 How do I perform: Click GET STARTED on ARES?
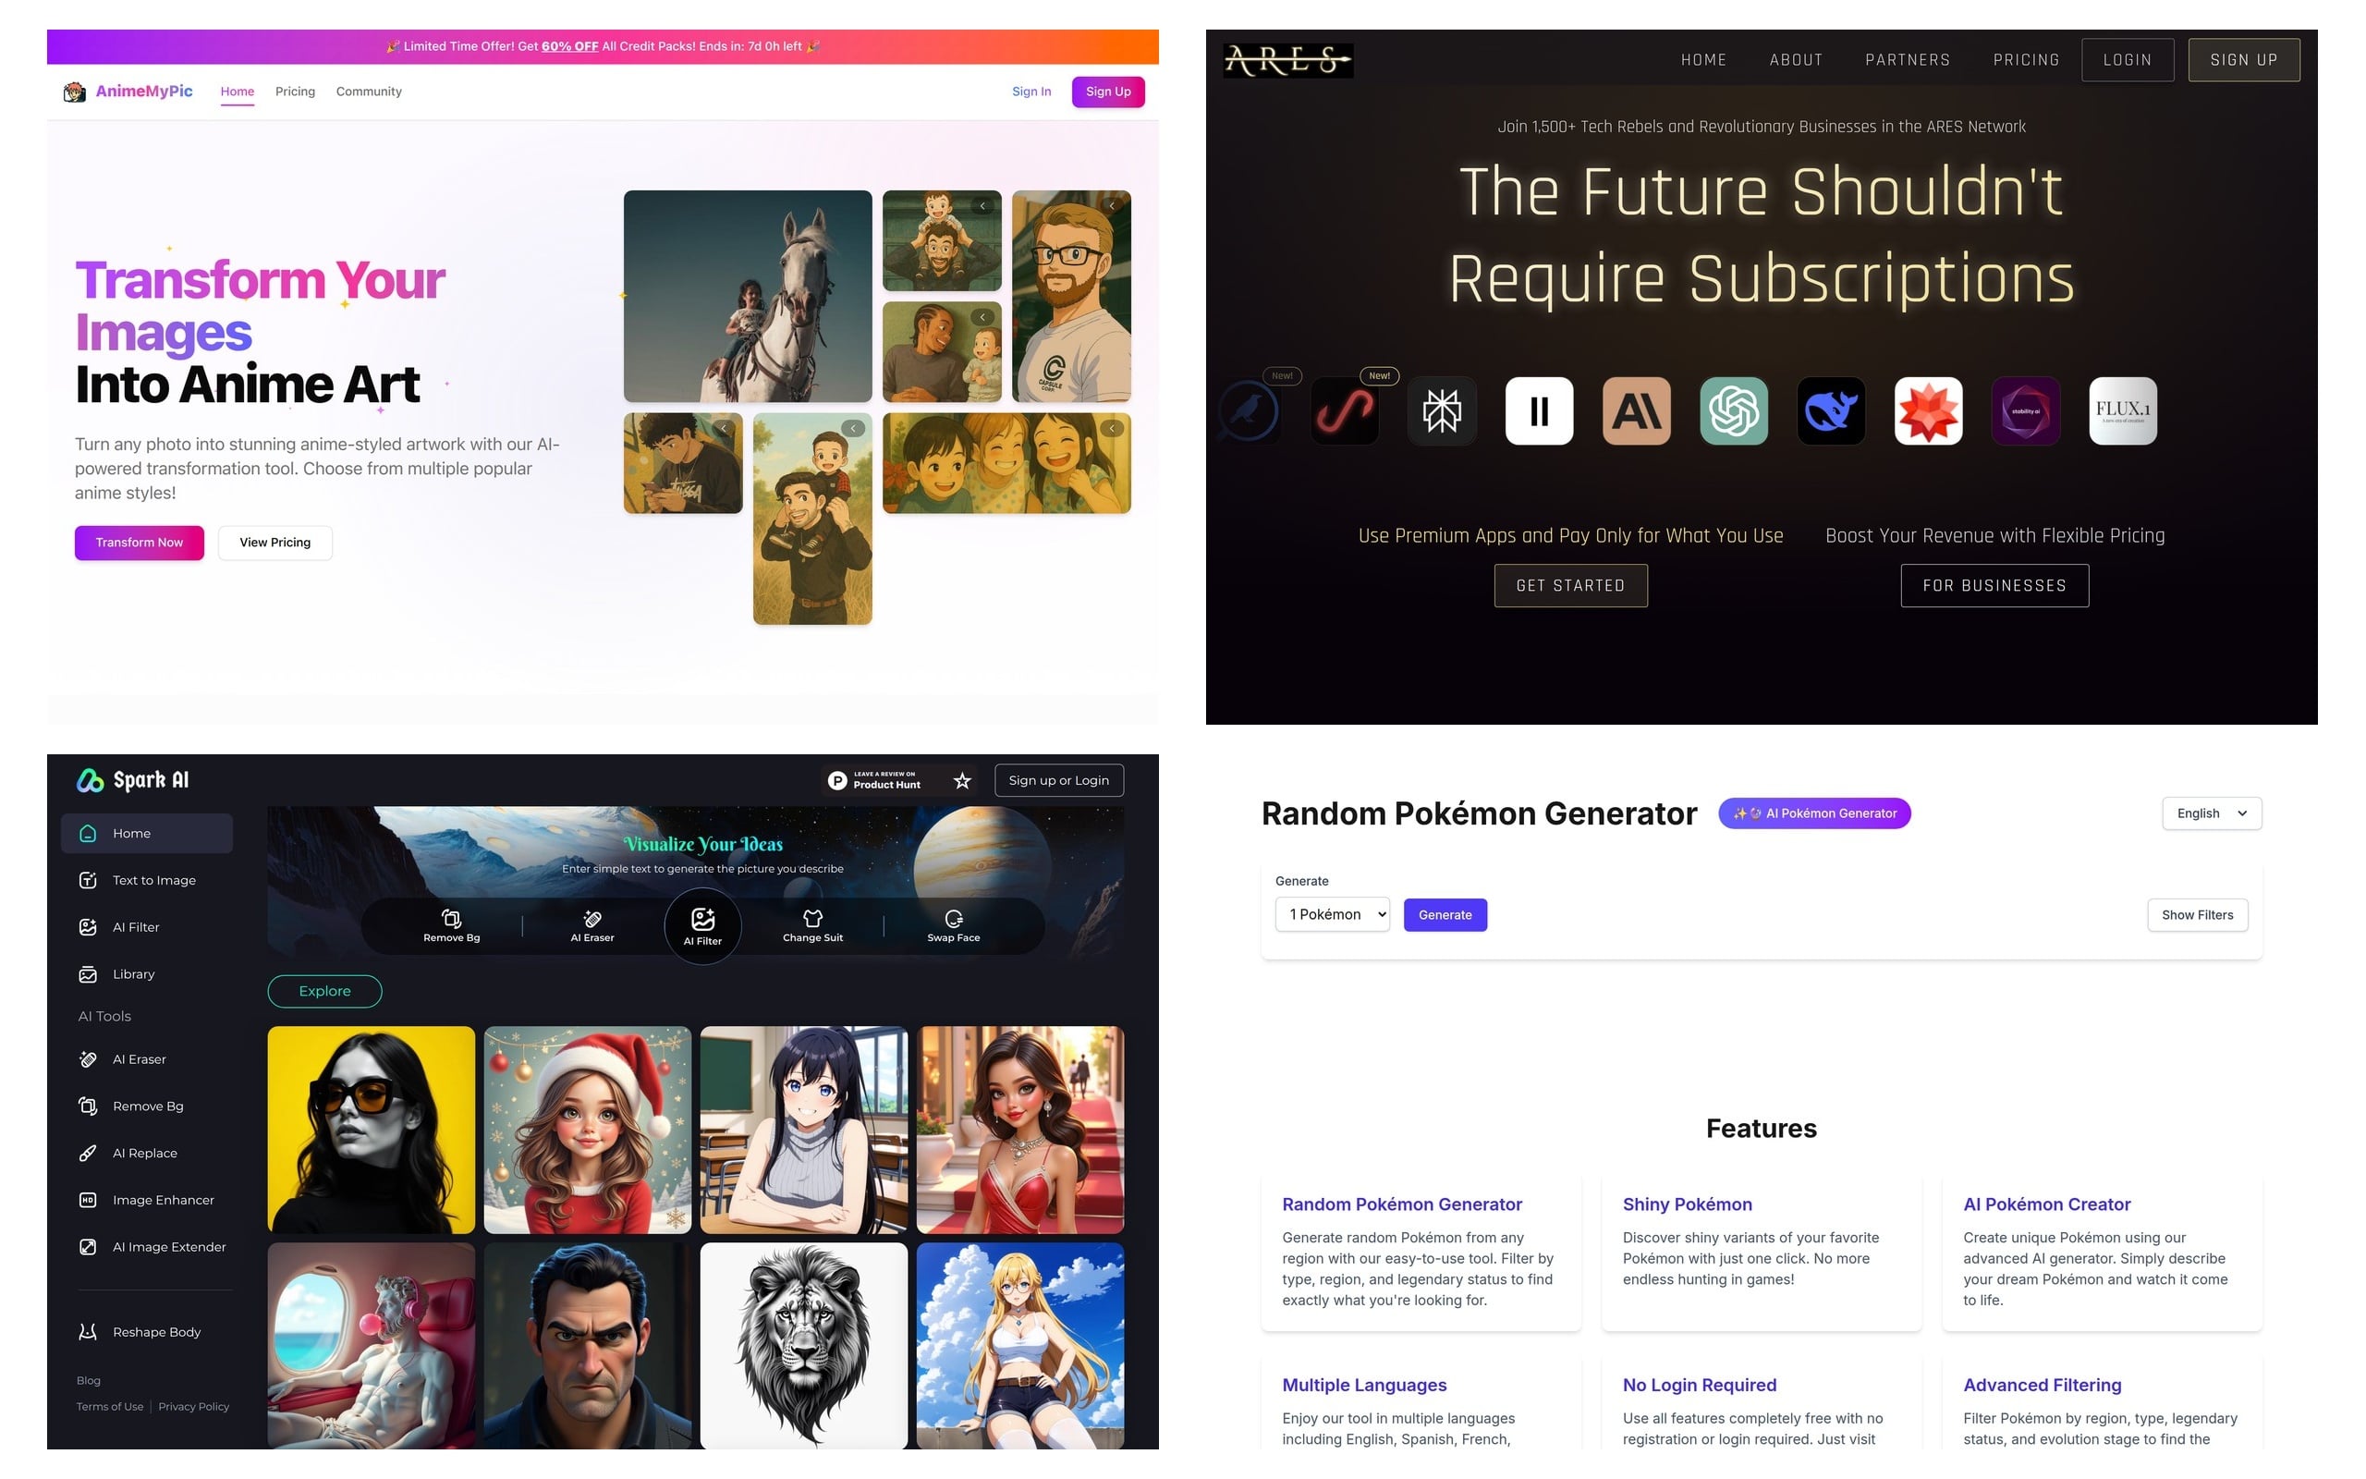[1570, 586]
